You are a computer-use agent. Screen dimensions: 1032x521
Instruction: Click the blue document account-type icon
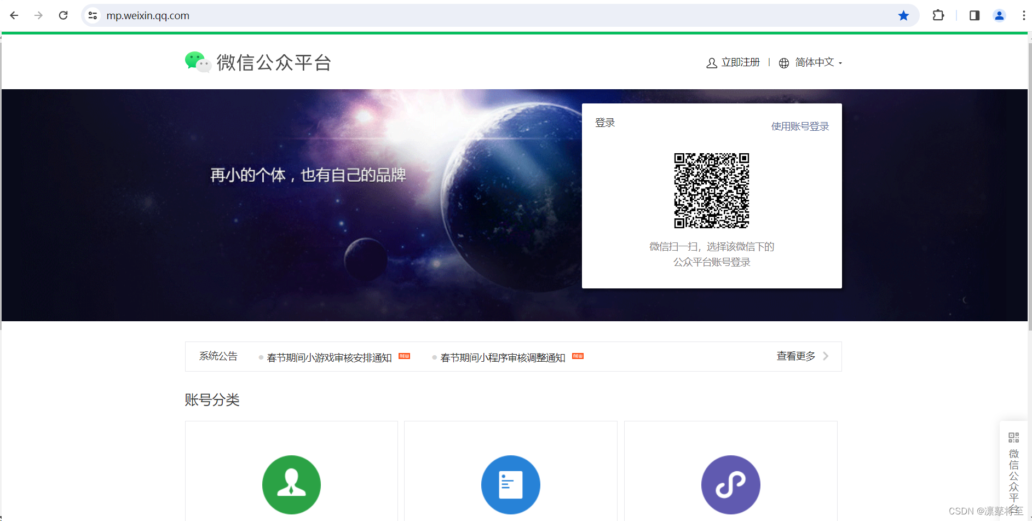tap(510, 484)
